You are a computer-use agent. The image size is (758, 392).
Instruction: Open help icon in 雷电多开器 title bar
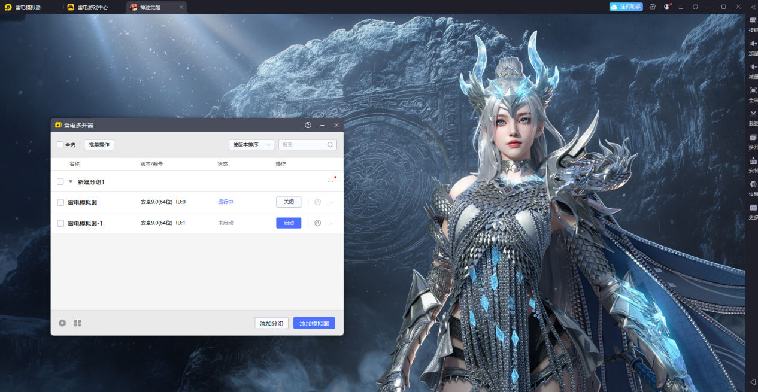coord(308,125)
